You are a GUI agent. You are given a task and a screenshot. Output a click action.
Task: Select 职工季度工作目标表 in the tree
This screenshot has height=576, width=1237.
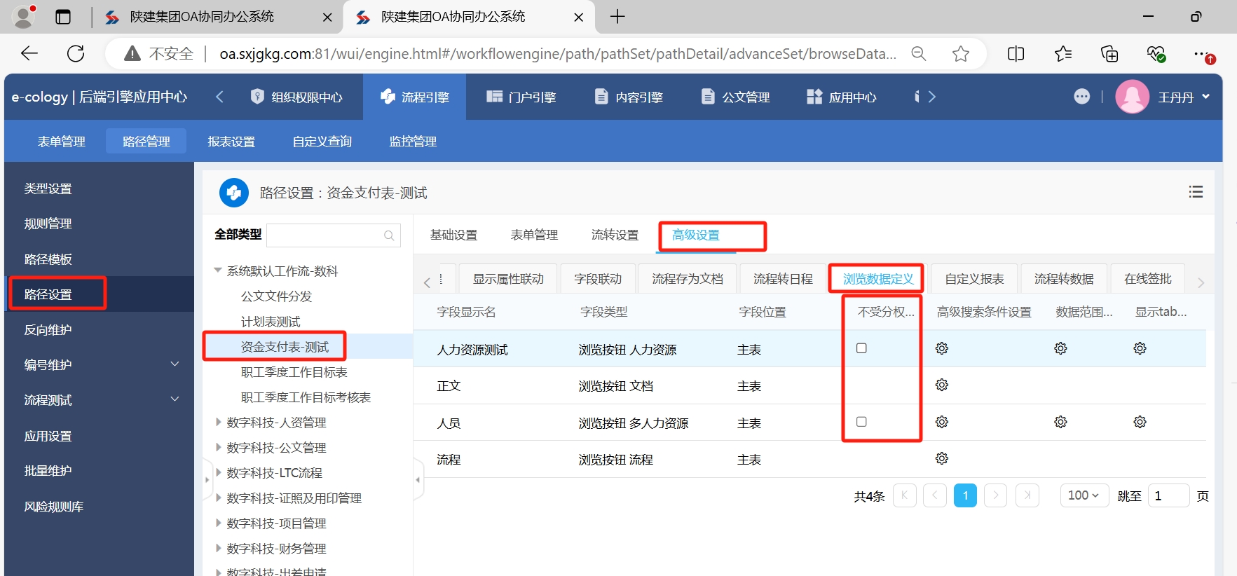(x=294, y=372)
